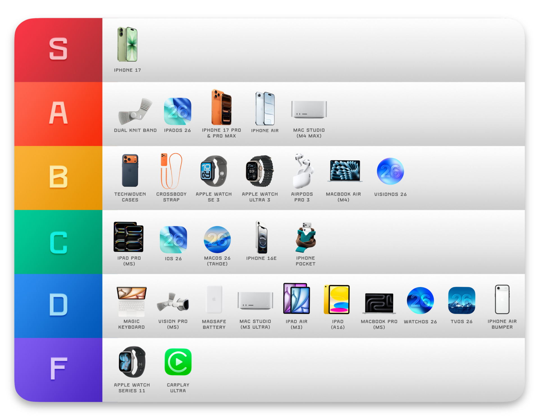Click the "IPHONE AIR BUMPER" caption
Screen dimensions: 539x420
pos(502,324)
